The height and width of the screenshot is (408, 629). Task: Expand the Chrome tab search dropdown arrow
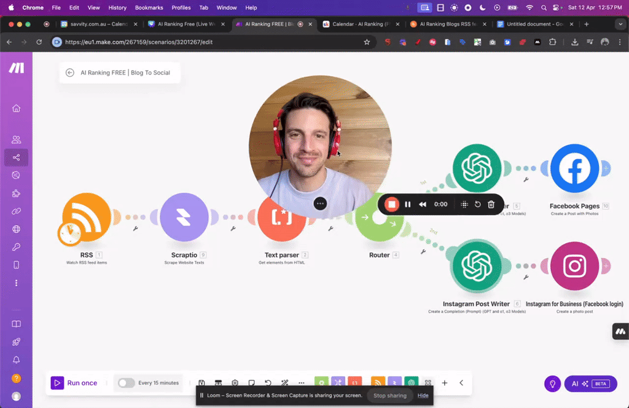620,24
